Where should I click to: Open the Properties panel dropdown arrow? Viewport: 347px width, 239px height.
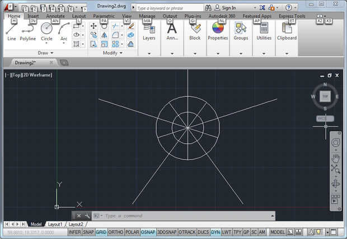(218, 54)
